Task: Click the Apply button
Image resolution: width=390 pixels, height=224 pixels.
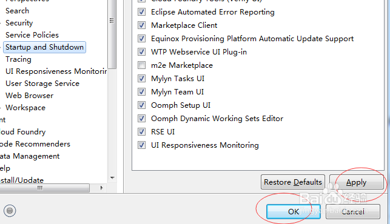Action: click(356, 182)
